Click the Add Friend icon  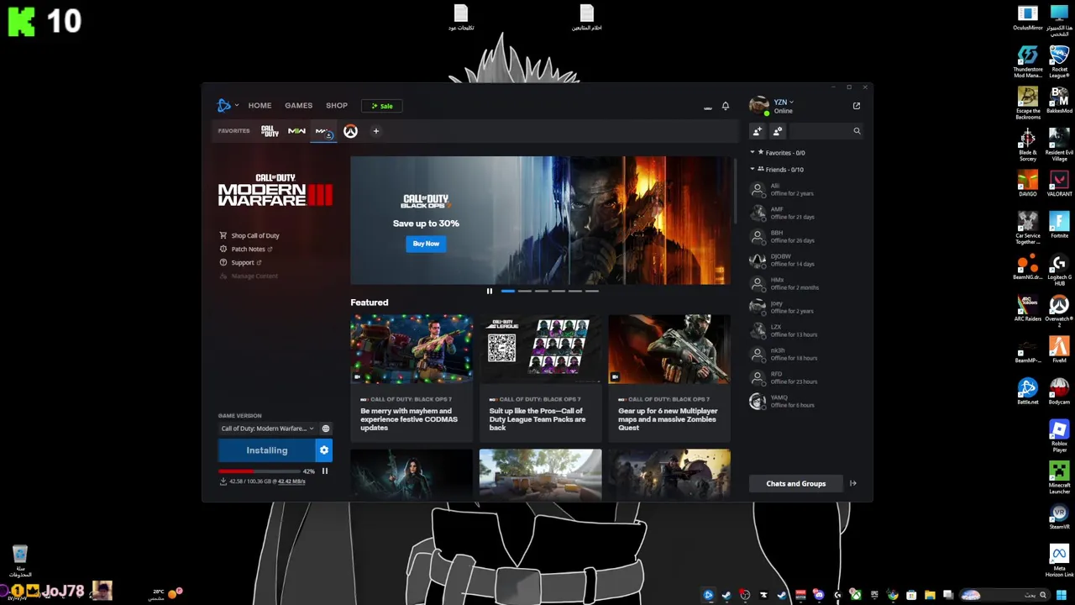coord(758,131)
